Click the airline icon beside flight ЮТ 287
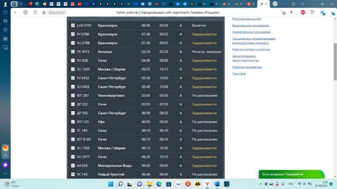 tap(73, 96)
